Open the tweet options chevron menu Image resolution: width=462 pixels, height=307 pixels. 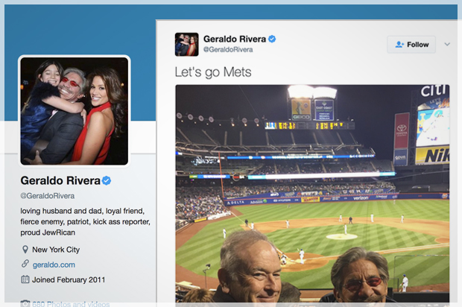point(447,44)
